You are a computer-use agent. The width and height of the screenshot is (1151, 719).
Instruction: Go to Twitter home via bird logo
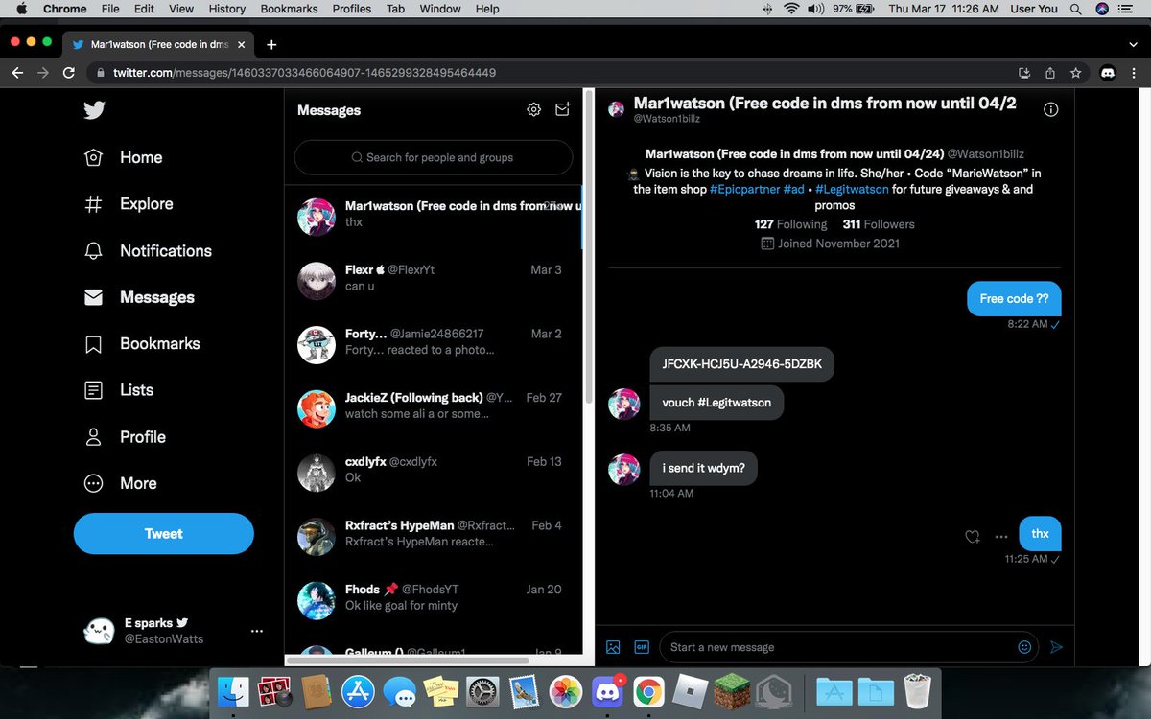[94, 110]
